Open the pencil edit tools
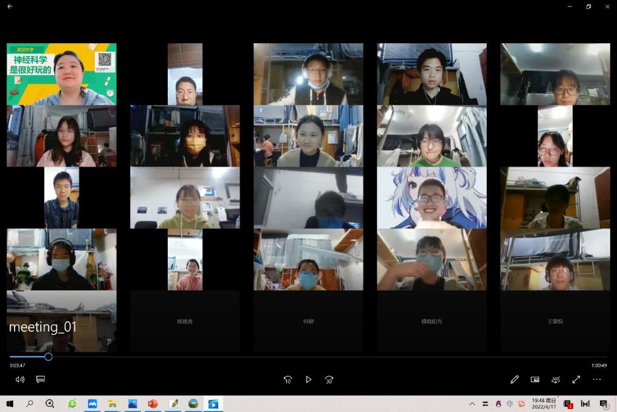The image size is (617, 412). point(514,380)
